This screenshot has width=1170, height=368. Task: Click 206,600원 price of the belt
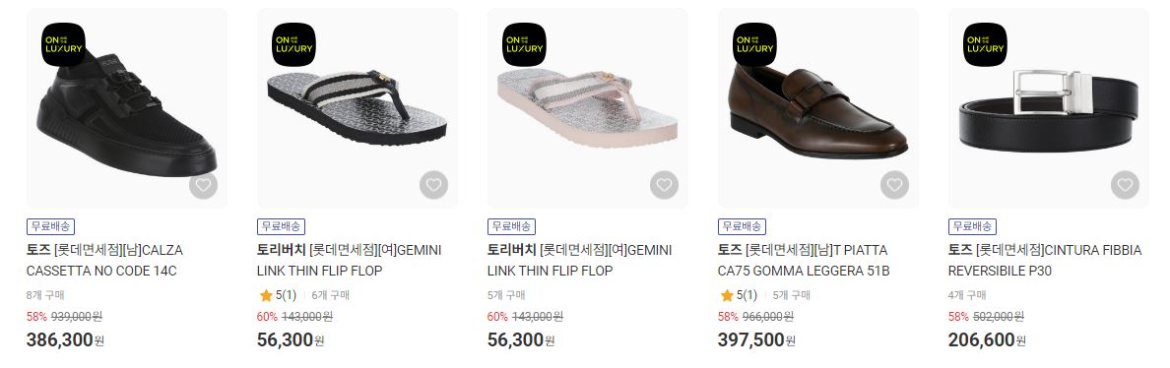point(987,340)
